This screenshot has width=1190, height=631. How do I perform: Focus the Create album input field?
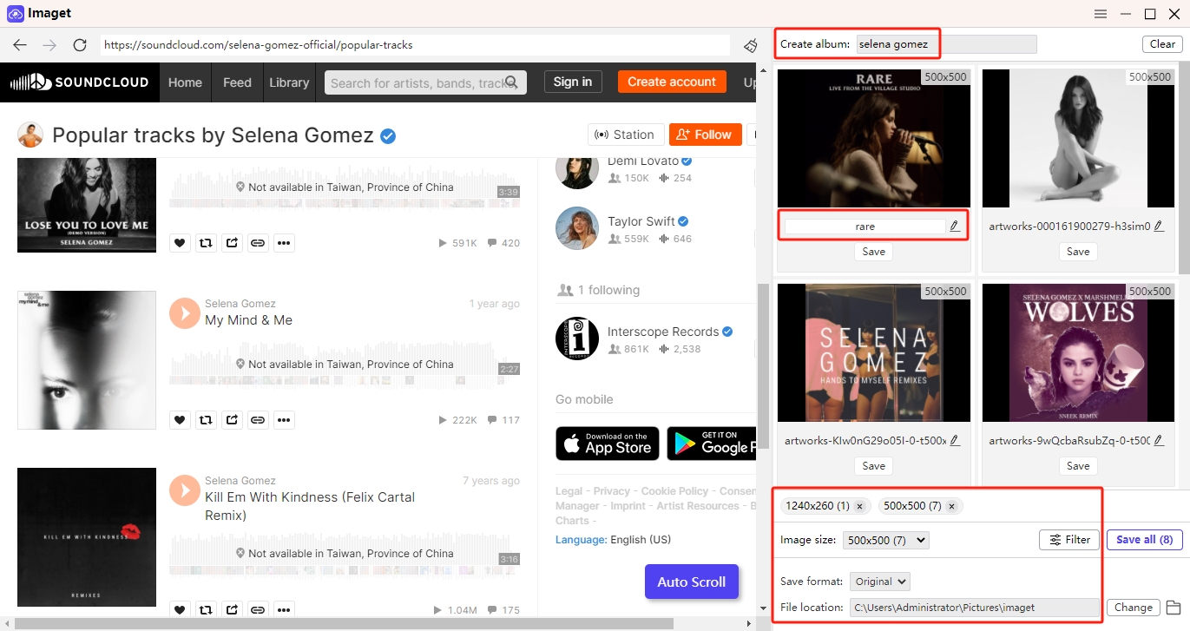[946, 44]
